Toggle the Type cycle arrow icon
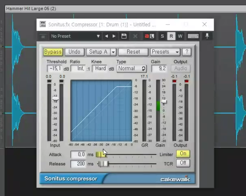Screen dimensions: 246x196 coord(144,69)
